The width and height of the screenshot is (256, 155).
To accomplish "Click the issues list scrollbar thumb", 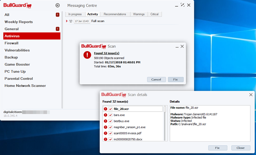I will [165, 109].
